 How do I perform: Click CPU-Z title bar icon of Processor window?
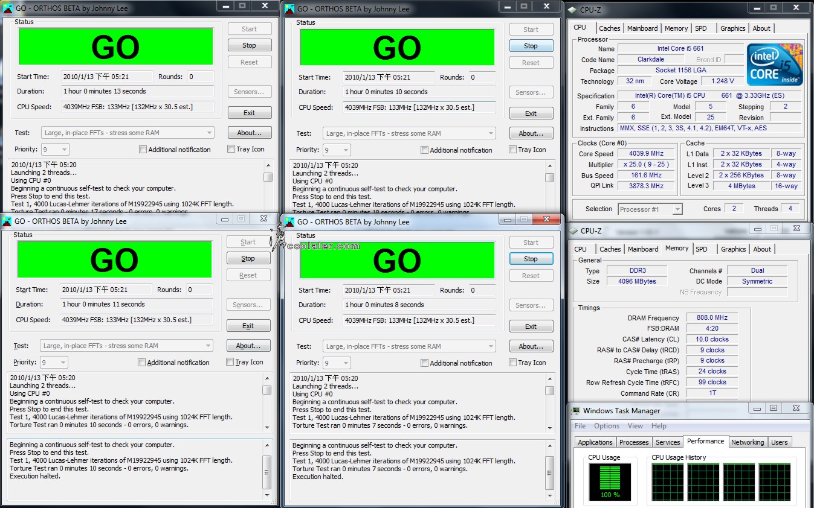(572, 9)
